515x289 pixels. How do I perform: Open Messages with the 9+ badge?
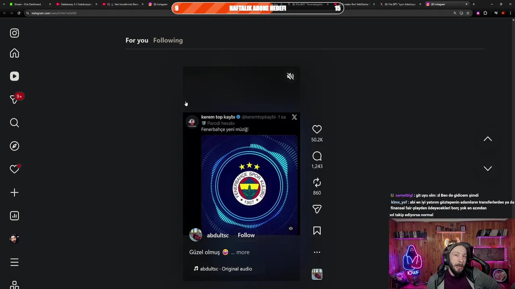tap(14, 99)
